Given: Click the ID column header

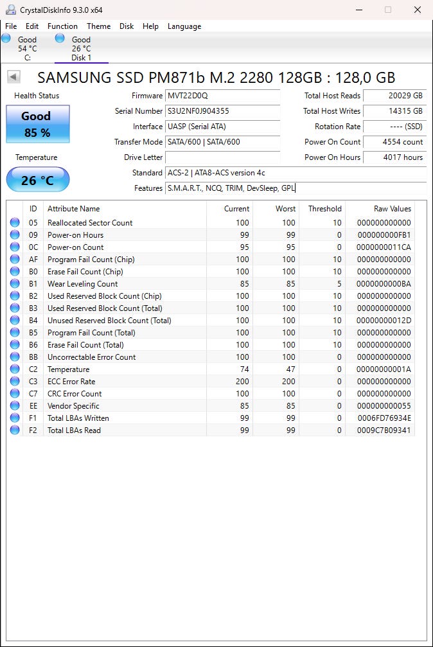Looking at the screenshot, I should [x=33, y=209].
